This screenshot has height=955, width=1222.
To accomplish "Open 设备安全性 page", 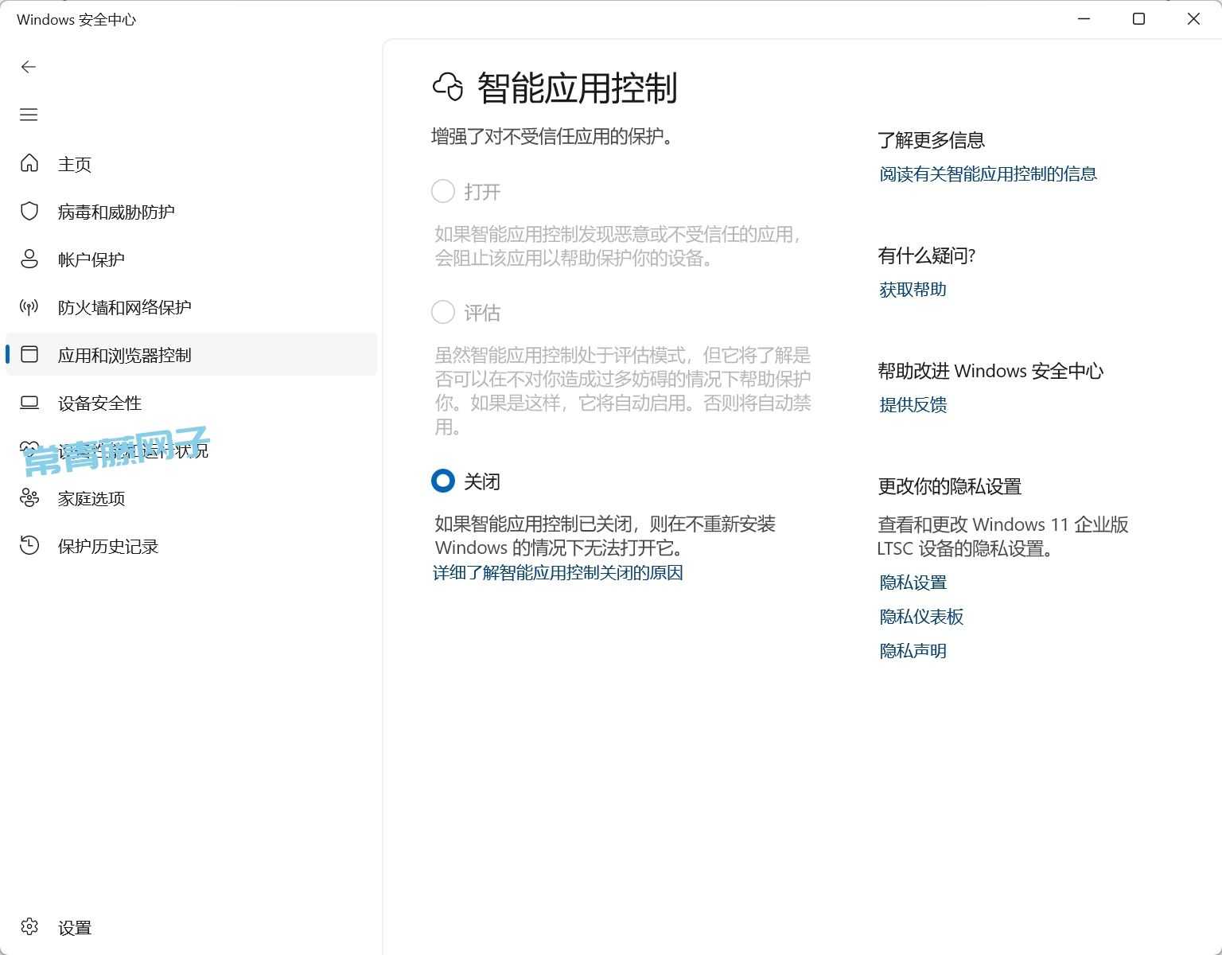I will (191, 403).
